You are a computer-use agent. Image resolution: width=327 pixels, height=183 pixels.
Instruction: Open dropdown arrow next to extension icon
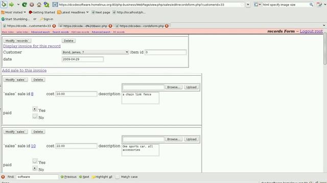click(325, 5)
